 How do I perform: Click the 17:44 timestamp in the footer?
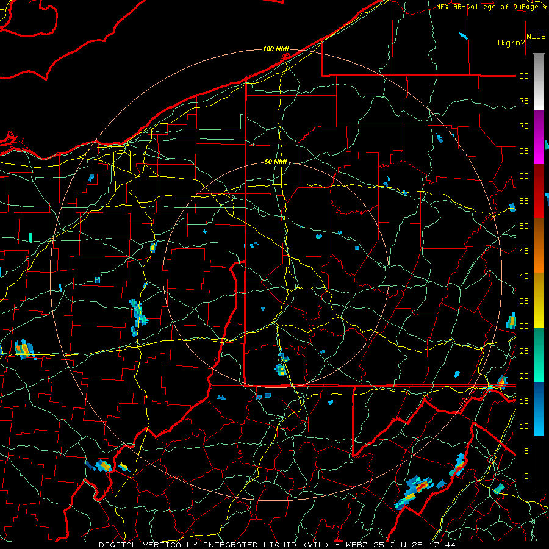click(x=441, y=545)
